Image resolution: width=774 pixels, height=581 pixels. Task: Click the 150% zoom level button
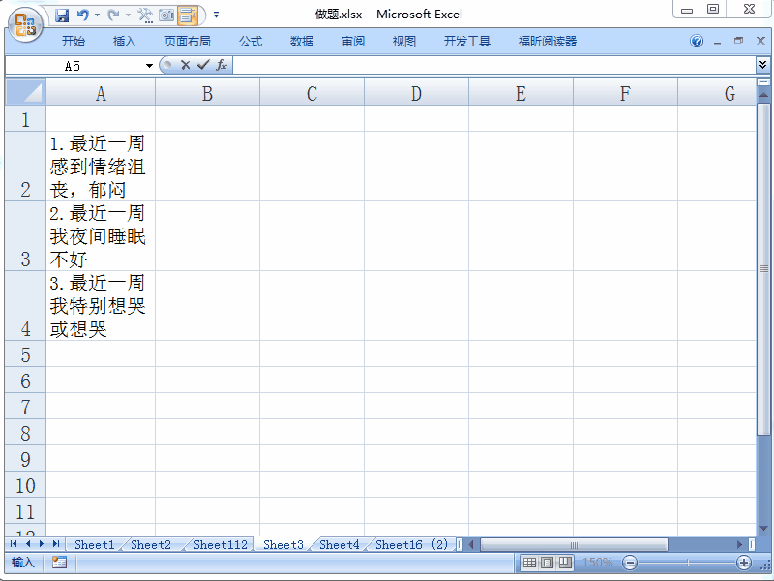[x=597, y=563]
